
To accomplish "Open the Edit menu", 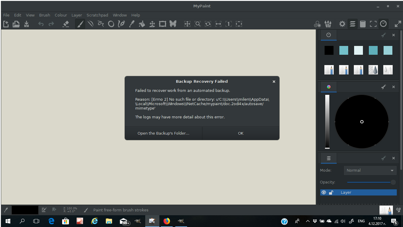I will [x=18, y=15].
